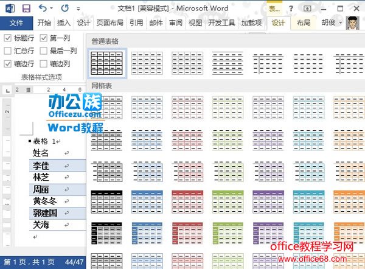
Task: Apply the red header and first column dark style
Action: (x=187, y=233)
